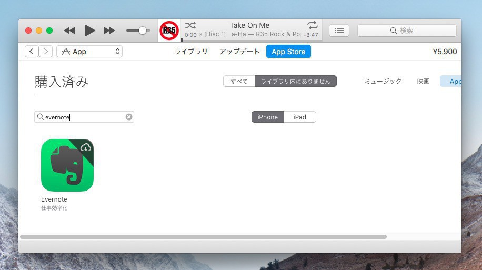Click the 検索 search field
Image resolution: width=482 pixels, height=270 pixels.
[407, 31]
